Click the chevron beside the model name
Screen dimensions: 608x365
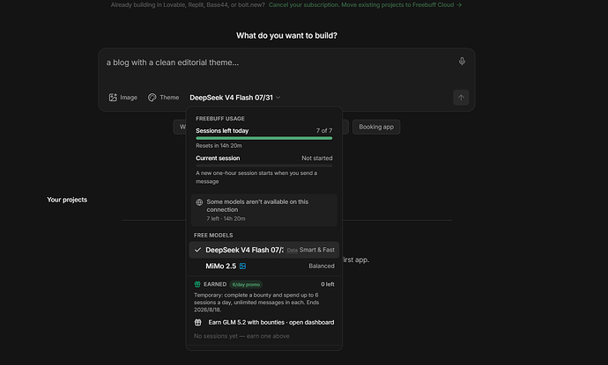tap(278, 98)
